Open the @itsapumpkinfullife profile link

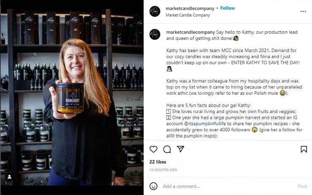205,124
